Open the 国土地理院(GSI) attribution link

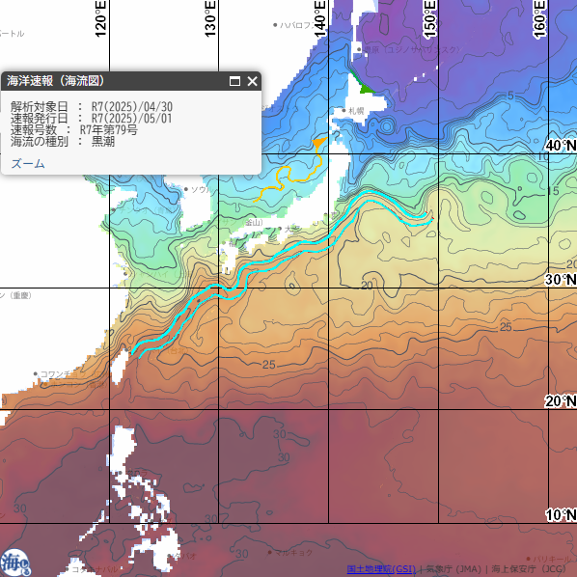tap(381, 569)
